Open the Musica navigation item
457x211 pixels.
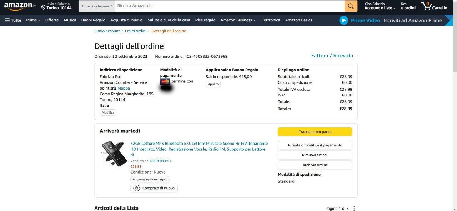pos(70,20)
